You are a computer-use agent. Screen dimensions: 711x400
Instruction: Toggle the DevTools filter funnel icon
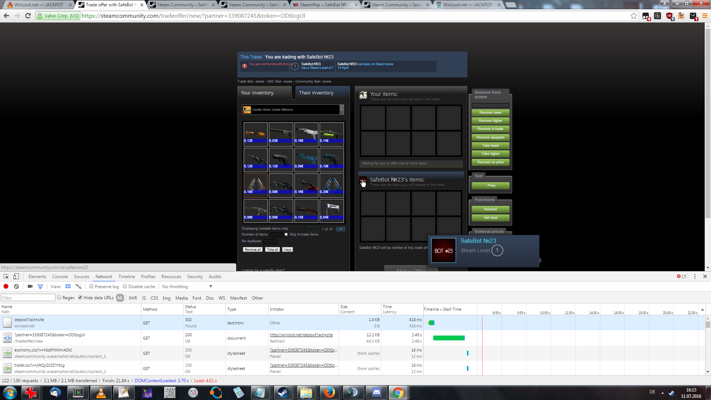pos(40,287)
